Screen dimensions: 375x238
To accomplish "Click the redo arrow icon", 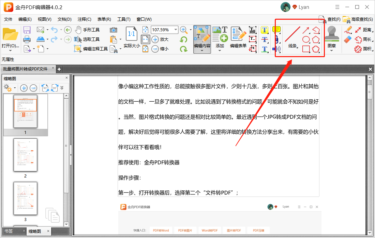I will (x=55, y=39).
